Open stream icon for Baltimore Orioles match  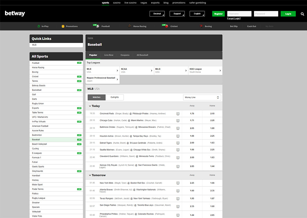point(178,128)
